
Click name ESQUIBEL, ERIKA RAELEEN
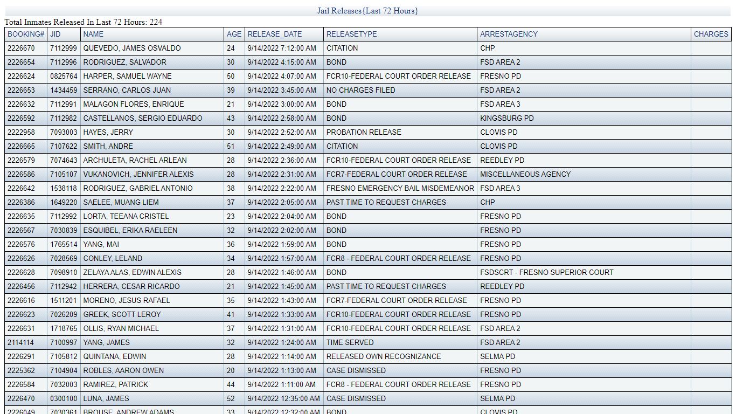[130, 230]
